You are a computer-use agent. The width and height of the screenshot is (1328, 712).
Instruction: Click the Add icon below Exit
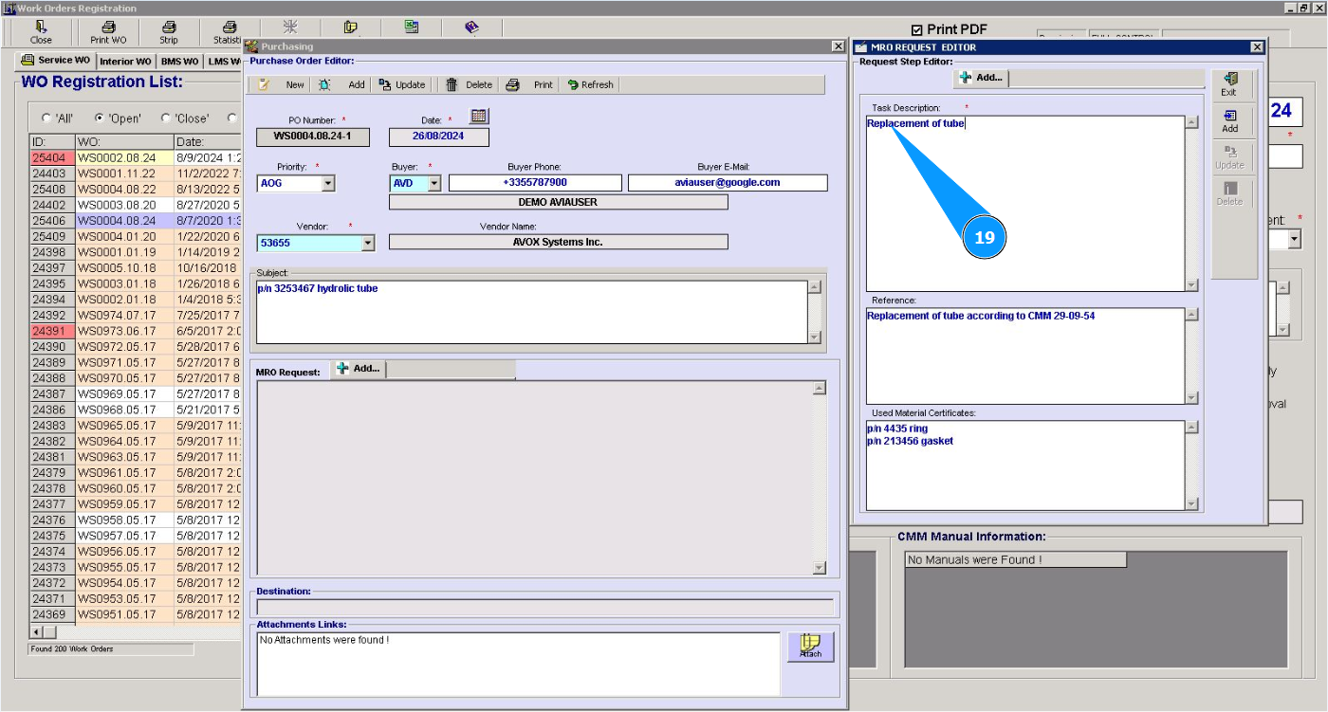[x=1229, y=120]
